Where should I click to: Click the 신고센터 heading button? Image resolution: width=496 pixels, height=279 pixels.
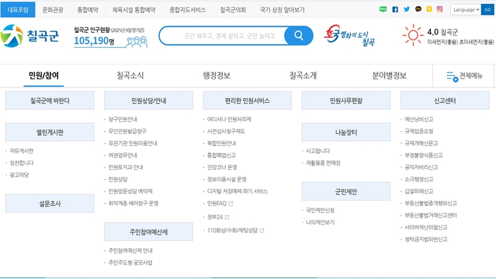445,100
